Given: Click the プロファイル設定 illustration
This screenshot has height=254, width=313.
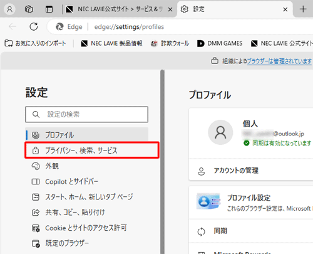Looking at the screenshot, I should 208,201.
